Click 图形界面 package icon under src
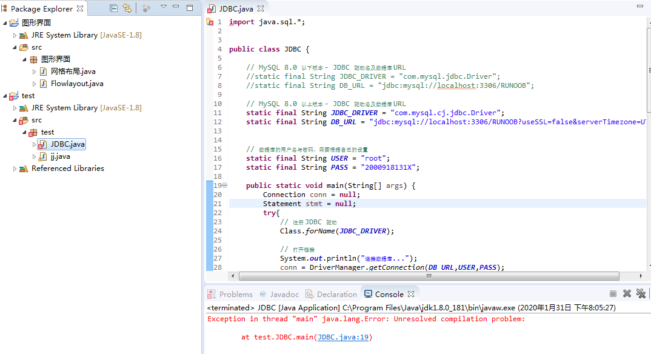 click(x=33, y=59)
